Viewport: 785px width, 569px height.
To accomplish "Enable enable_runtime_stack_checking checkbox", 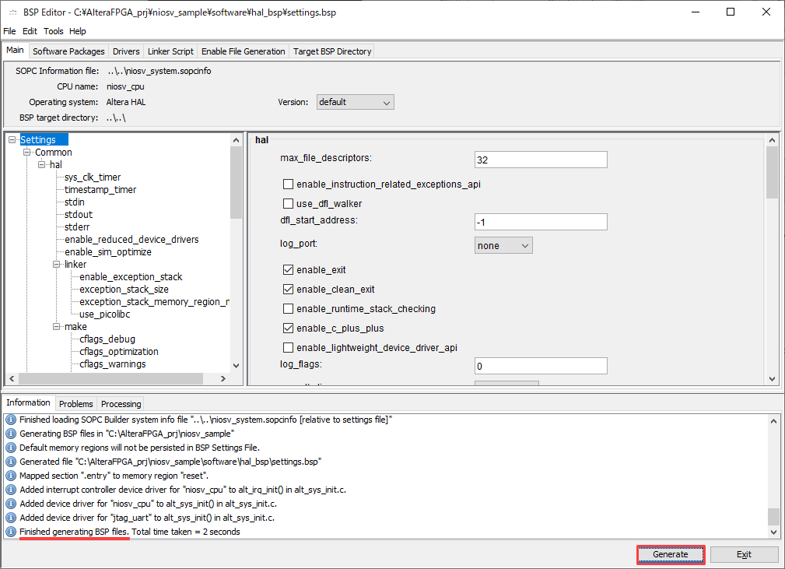I will click(x=288, y=308).
